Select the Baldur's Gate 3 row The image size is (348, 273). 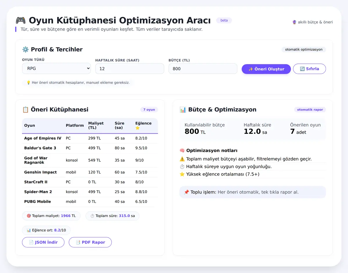90,148
